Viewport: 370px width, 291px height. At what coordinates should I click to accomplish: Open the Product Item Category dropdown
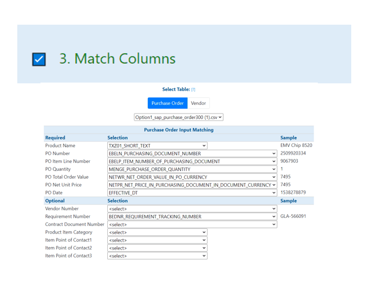157,232
